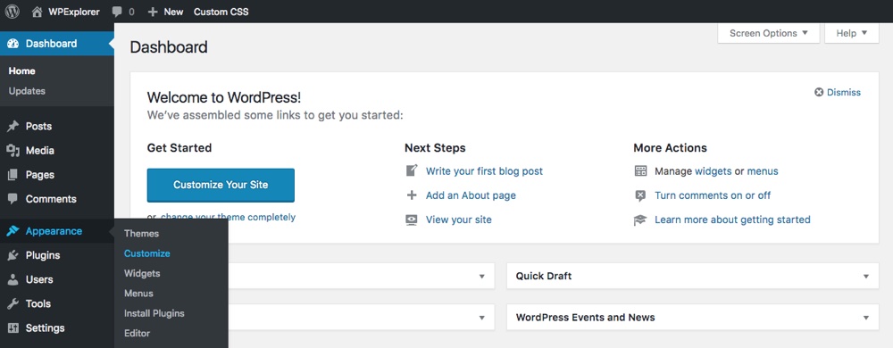Click the widgets grid icon under More Actions
This screenshot has height=348, width=893.
(640, 170)
